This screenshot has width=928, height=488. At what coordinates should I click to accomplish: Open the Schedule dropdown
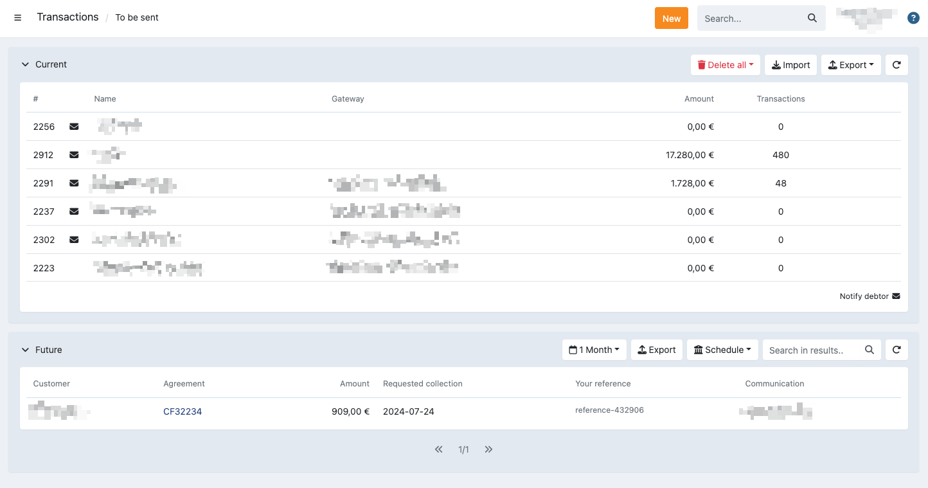(722, 350)
